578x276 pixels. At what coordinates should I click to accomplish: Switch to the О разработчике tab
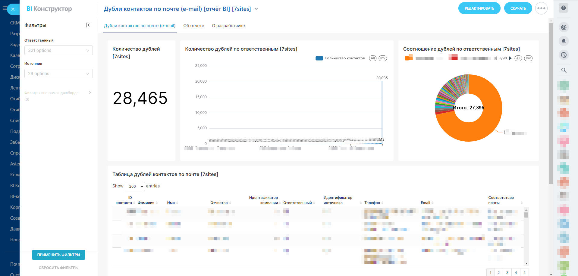pyautogui.click(x=228, y=26)
